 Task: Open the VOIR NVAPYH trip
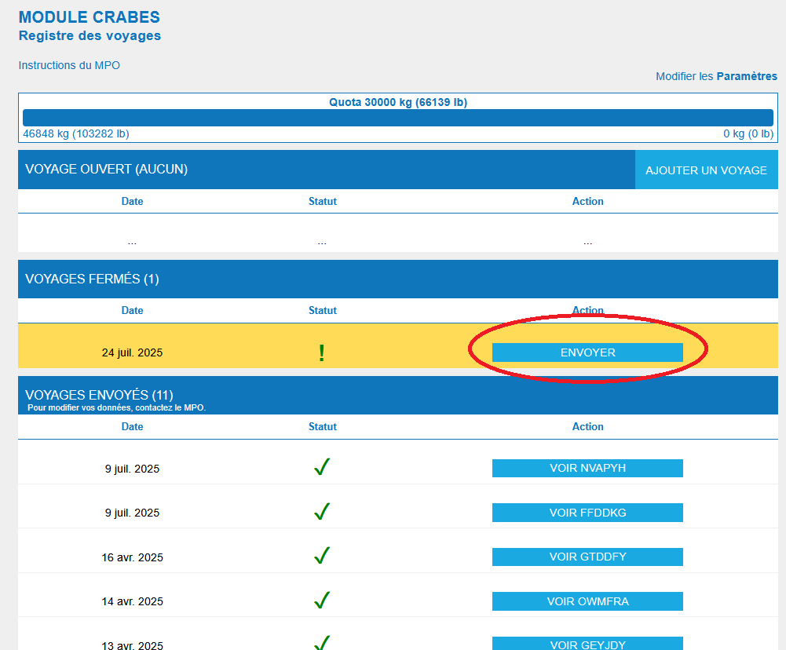pos(587,468)
